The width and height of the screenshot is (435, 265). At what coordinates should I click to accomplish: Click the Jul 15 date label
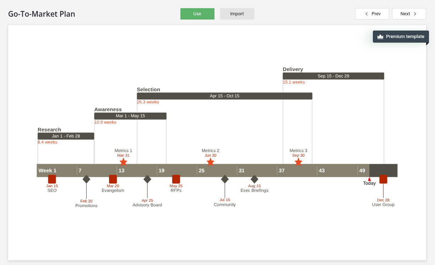coord(225,200)
